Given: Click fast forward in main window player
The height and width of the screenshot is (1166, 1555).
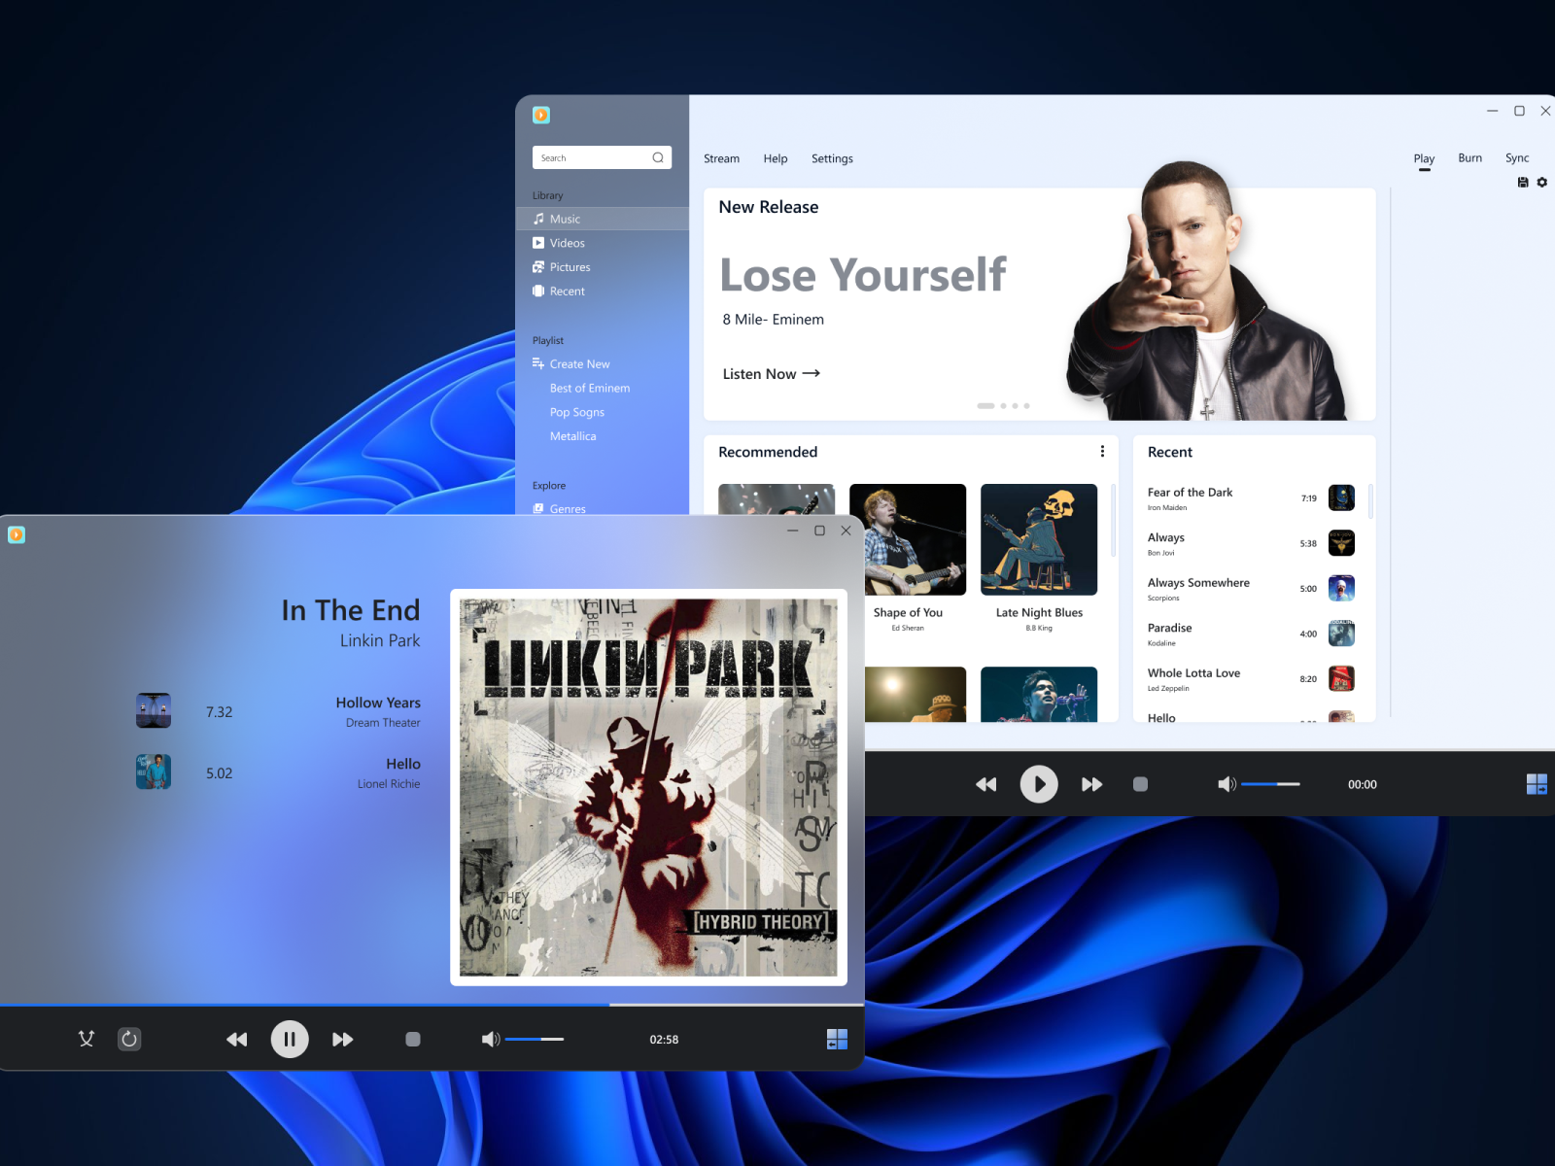Looking at the screenshot, I should pos(1092,784).
